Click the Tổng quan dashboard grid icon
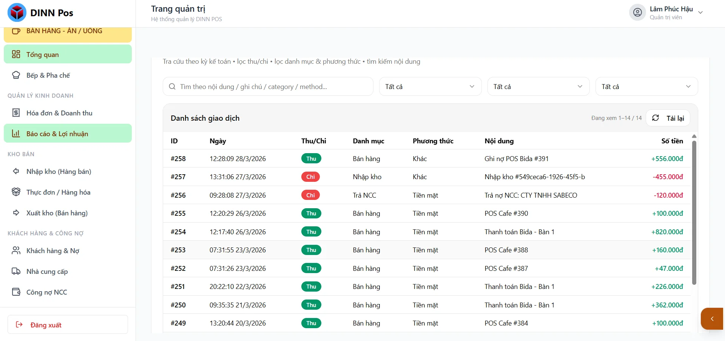This screenshot has width=725, height=341. 16,54
